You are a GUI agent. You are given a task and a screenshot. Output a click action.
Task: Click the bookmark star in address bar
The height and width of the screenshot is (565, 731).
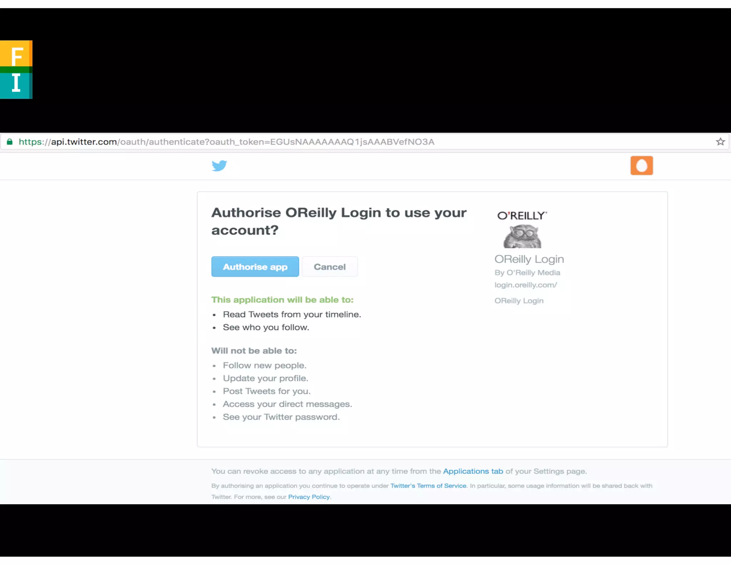click(x=720, y=142)
